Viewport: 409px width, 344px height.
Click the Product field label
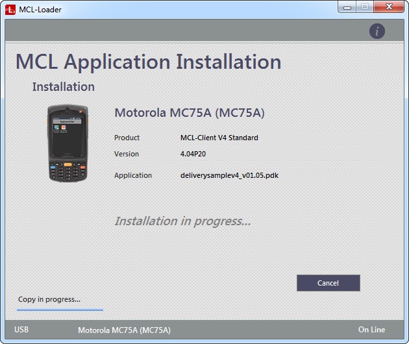point(127,138)
